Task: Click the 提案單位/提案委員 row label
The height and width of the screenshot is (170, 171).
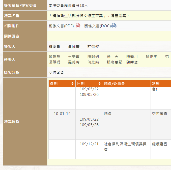Action: tap(20, 5)
